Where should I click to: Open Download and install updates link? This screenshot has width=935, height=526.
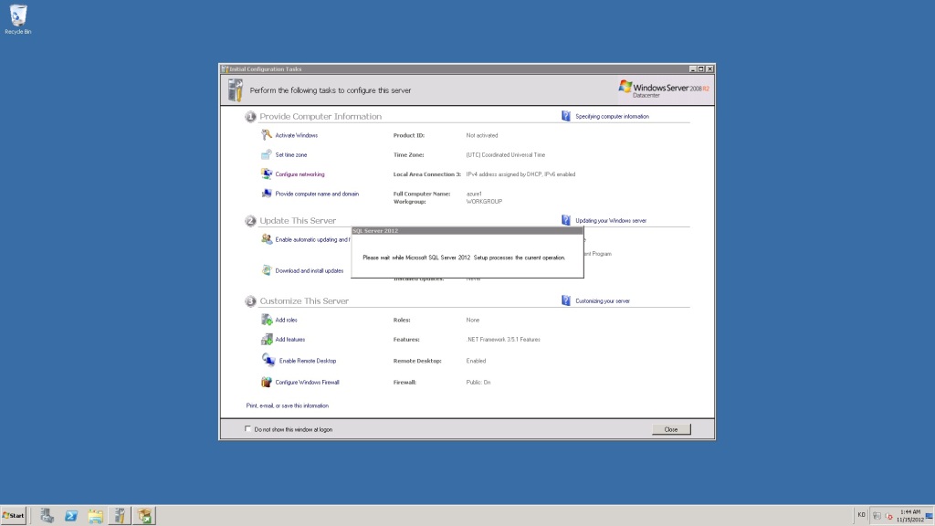pyautogui.click(x=309, y=270)
